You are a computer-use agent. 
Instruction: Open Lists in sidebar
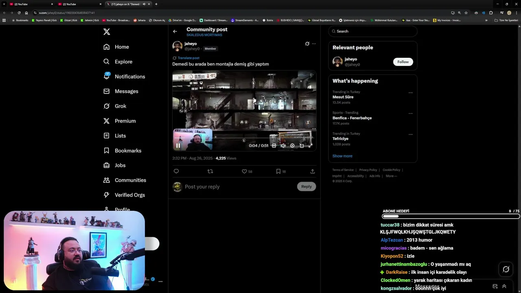(x=114, y=136)
